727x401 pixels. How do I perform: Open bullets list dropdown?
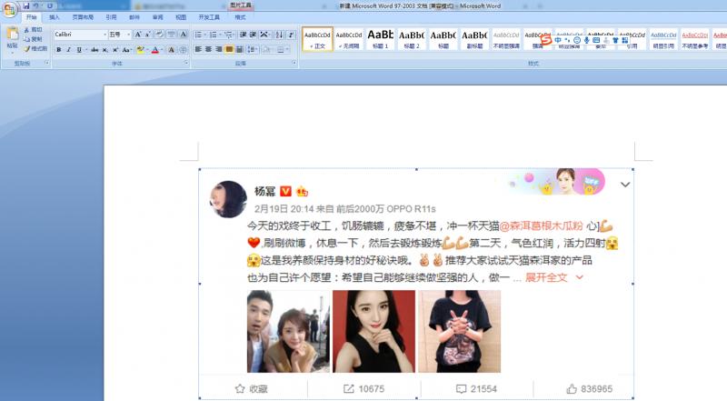point(206,35)
